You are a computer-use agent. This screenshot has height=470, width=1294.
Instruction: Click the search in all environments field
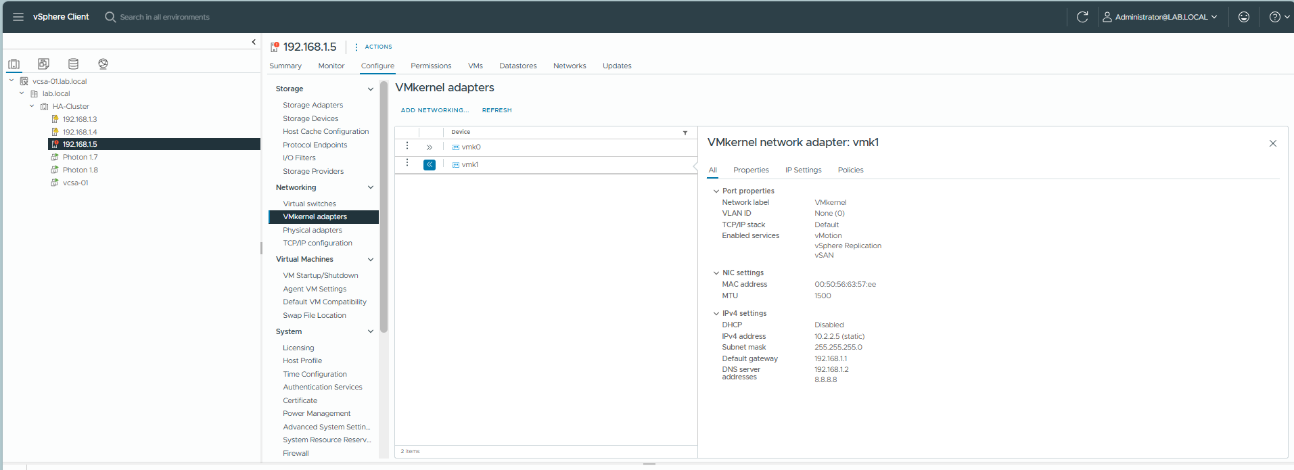tap(164, 17)
